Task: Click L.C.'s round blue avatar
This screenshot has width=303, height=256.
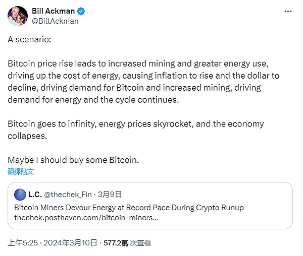Action: point(20,194)
